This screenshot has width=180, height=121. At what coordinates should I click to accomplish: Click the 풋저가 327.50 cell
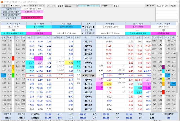(x=163, y=27)
